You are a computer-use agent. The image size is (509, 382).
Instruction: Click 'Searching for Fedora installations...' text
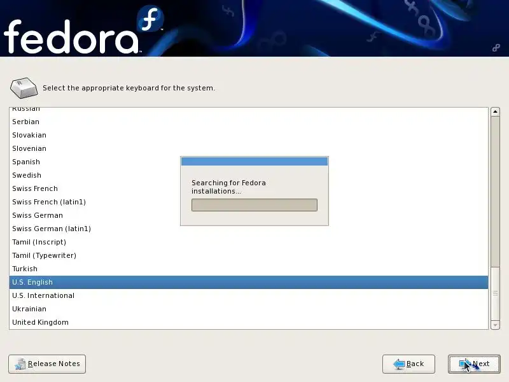coord(228,187)
